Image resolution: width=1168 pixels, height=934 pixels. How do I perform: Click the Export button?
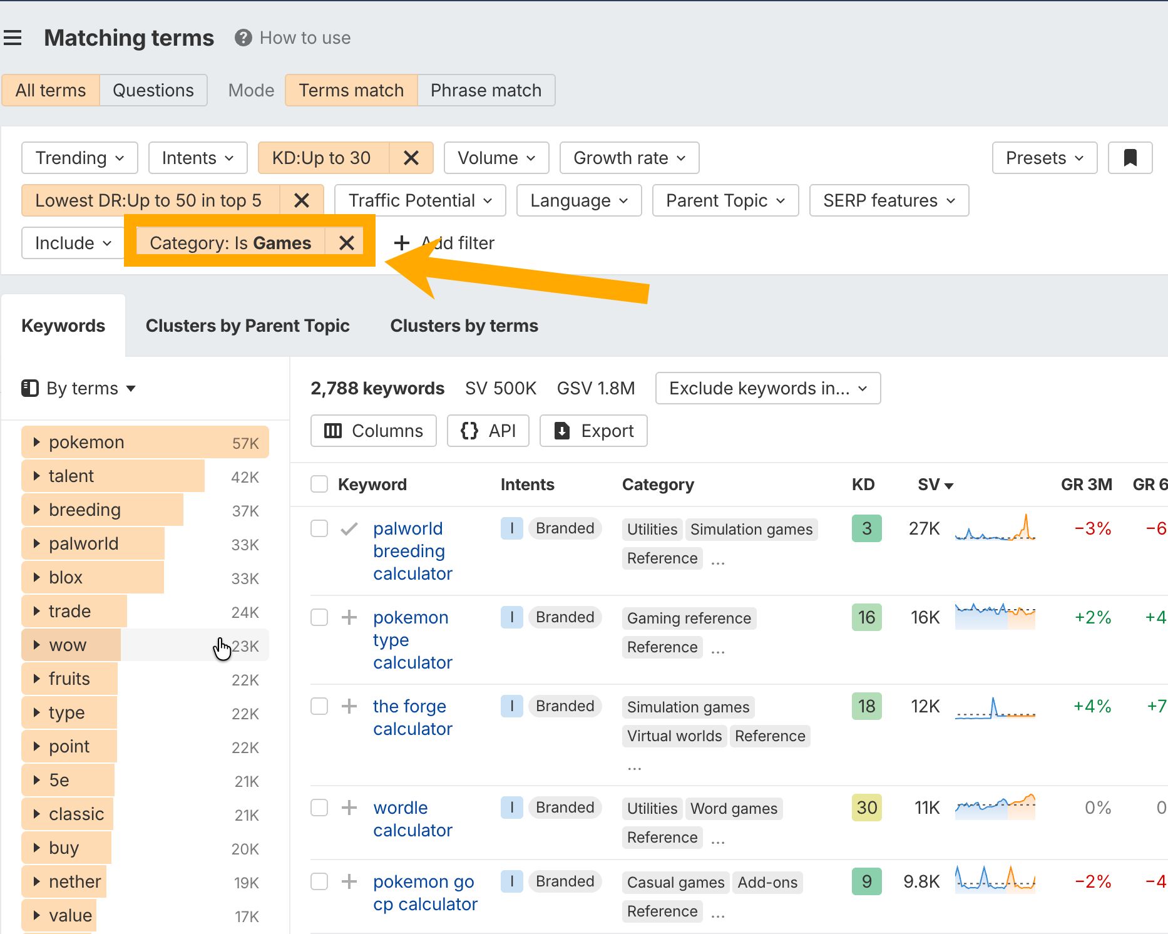pos(593,431)
